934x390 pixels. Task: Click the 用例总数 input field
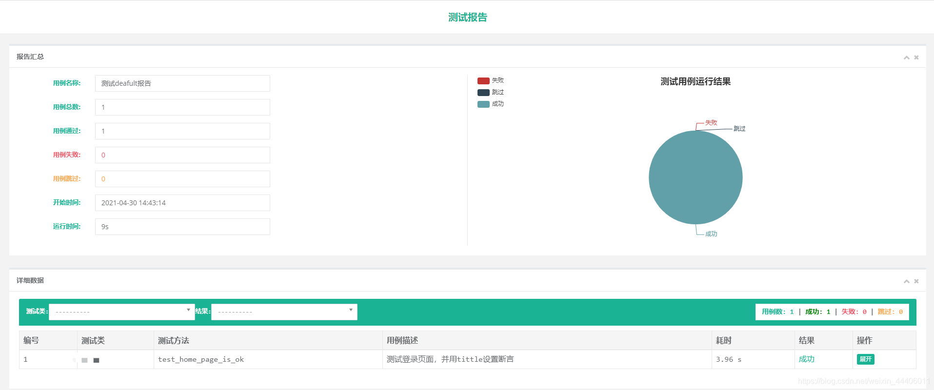(182, 107)
